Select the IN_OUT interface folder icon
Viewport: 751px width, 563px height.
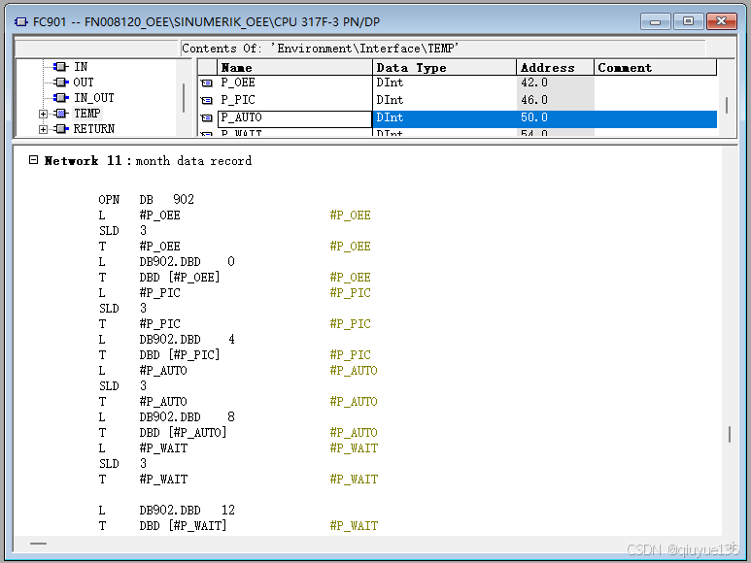(61, 98)
